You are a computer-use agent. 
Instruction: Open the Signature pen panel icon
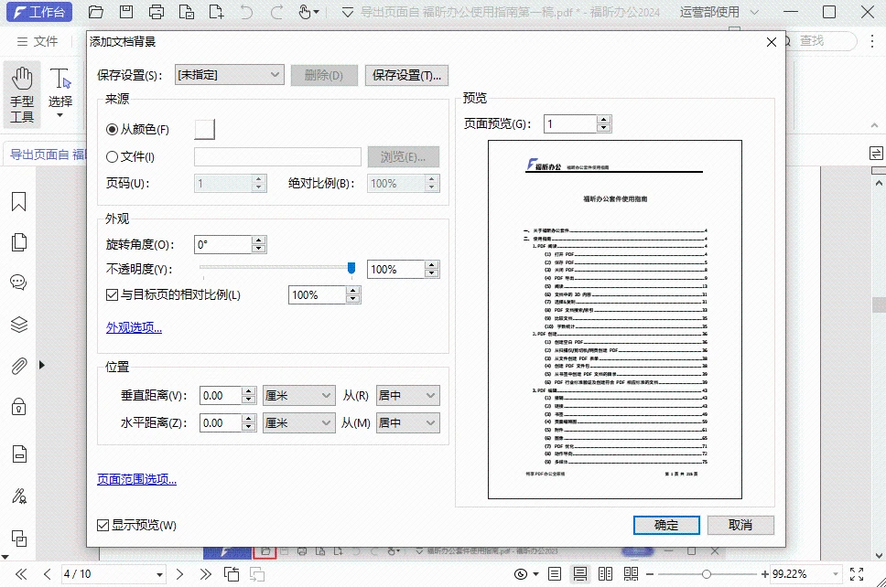(18, 496)
